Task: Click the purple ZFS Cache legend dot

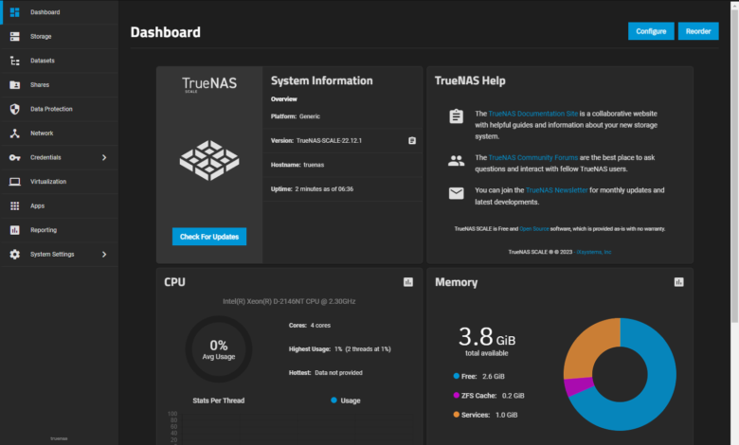Action: click(x=457, y=395)
